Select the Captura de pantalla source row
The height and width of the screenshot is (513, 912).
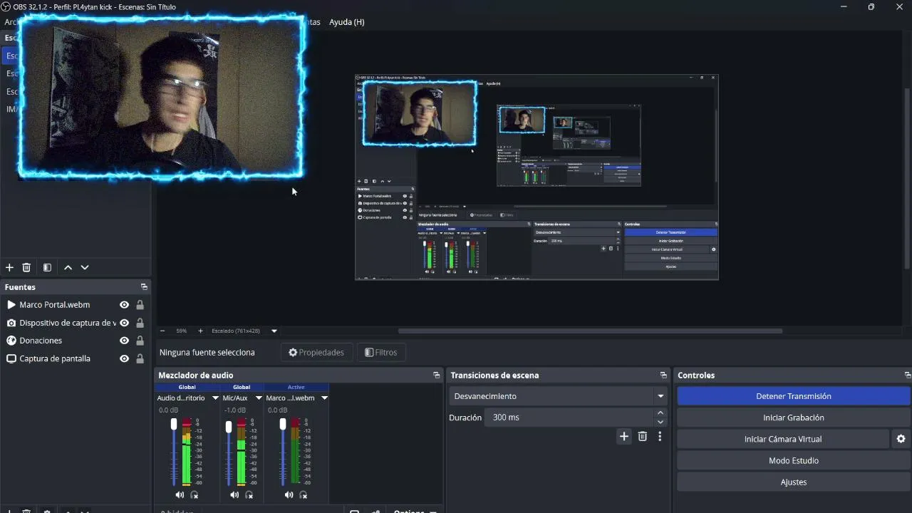tap(75, 358)
